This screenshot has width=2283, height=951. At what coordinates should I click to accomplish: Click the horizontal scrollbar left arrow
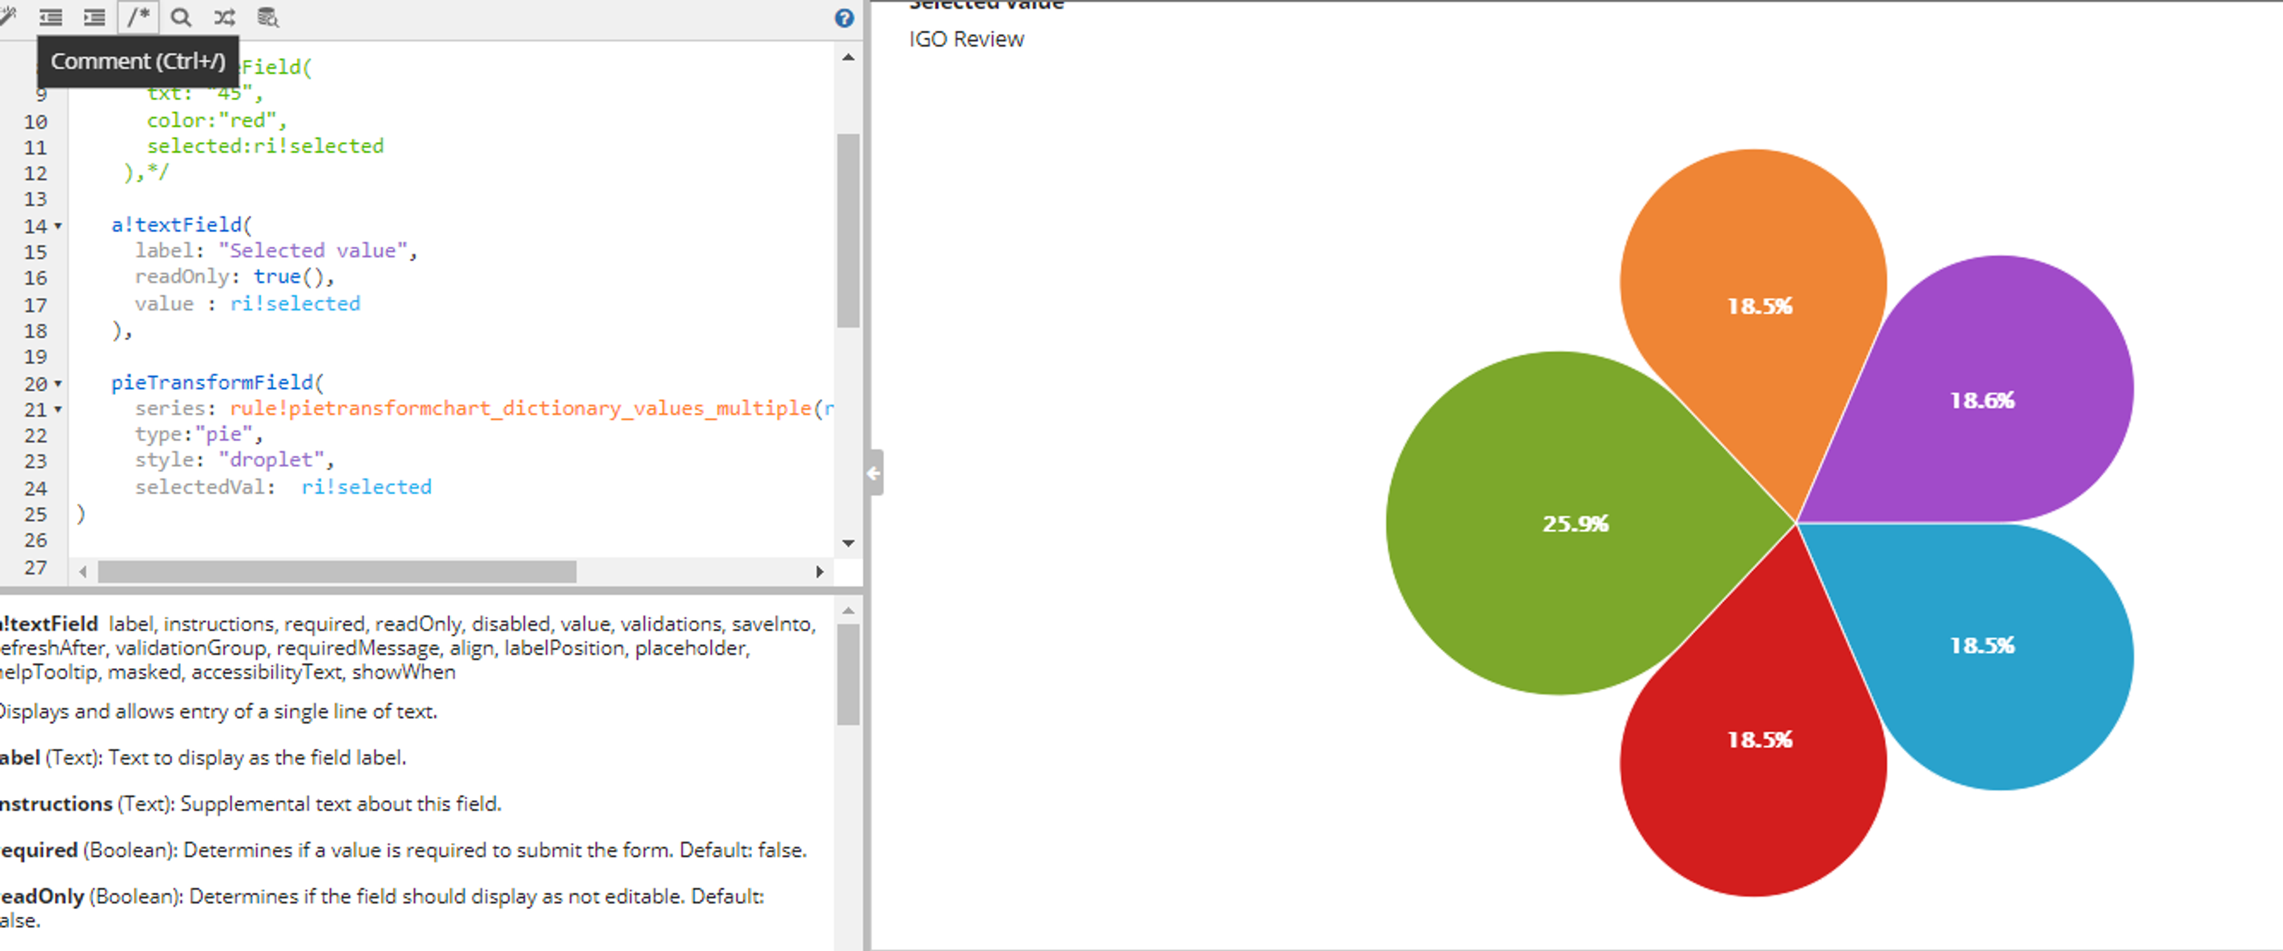click(x=83, y=572)
